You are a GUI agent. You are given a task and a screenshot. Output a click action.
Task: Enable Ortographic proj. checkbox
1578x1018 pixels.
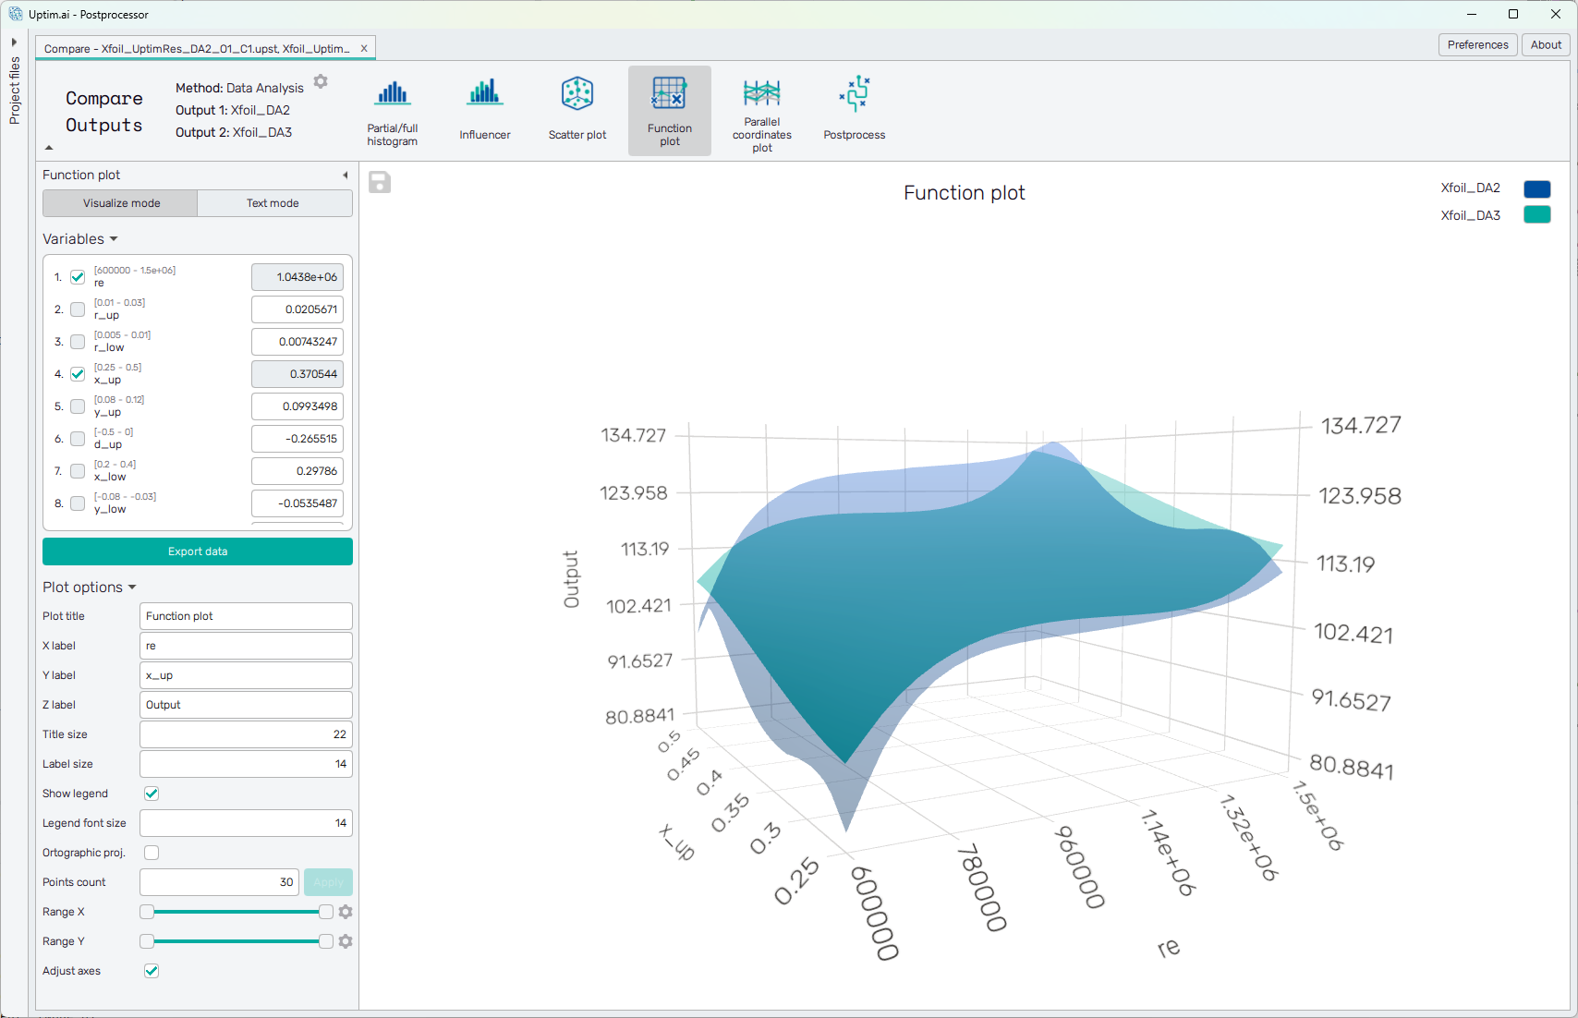coord(152,853)
